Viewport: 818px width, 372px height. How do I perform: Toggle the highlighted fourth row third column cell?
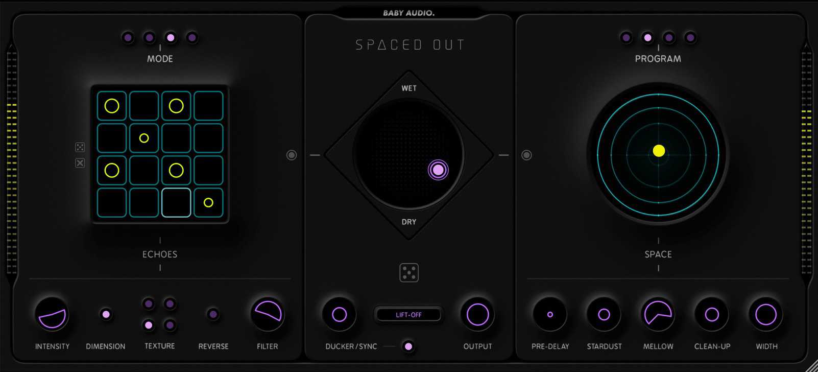(x=176, y=202)
